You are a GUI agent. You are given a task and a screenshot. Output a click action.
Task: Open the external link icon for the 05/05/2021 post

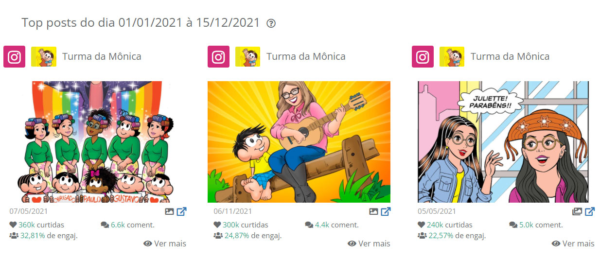(590, 211)
